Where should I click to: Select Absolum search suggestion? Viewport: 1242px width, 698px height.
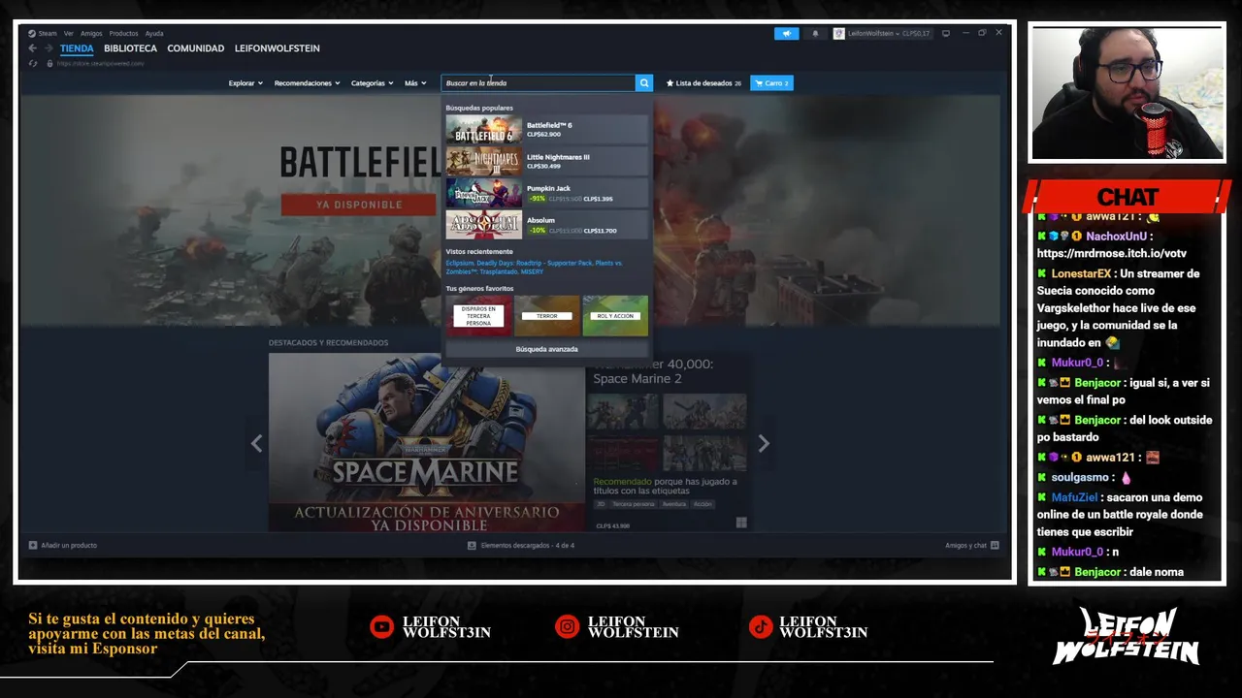point(546,224)
